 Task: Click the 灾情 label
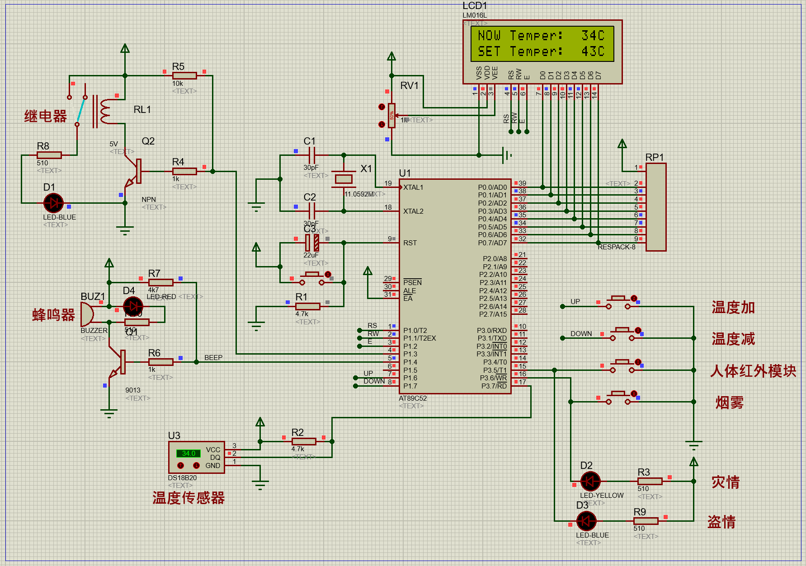click(x=726, y=482)
